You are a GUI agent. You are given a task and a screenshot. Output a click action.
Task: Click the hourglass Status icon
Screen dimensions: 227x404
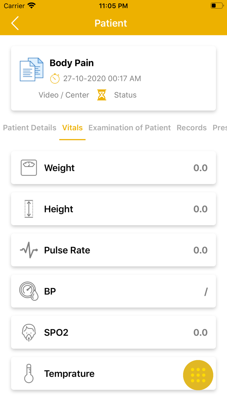(102, 95)
